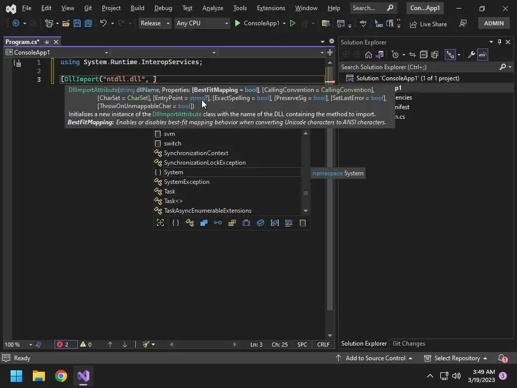Filter IntelliSense list by interfaces icon
The height and width of the screenshot is (388, 517).
(x=218, y=223)
